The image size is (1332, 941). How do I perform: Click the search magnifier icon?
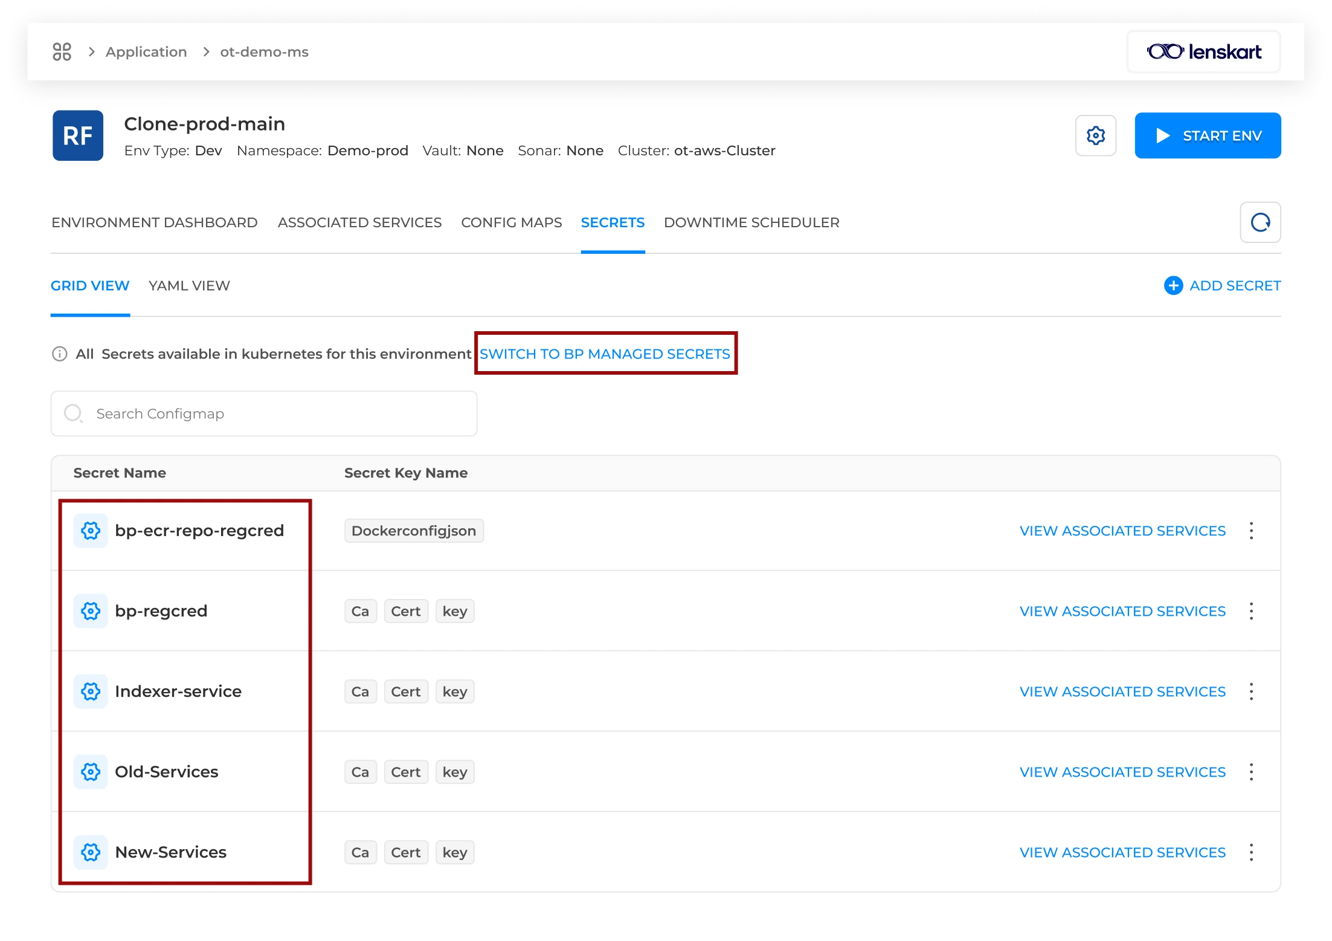73,413
